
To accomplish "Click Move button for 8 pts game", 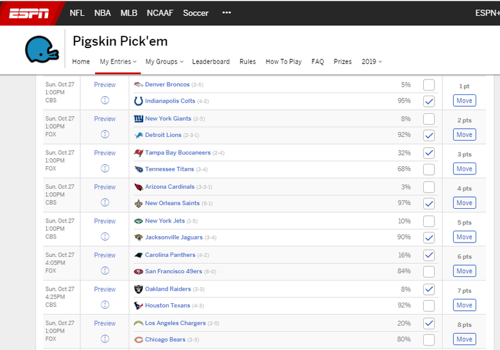I will [464, 339].
